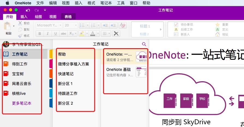Select the 工作笔记 notebook
Screen dimensions: 244x127
coord(24,54)
